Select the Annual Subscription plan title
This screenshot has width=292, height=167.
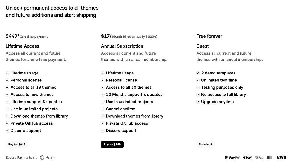coord(122,46)
